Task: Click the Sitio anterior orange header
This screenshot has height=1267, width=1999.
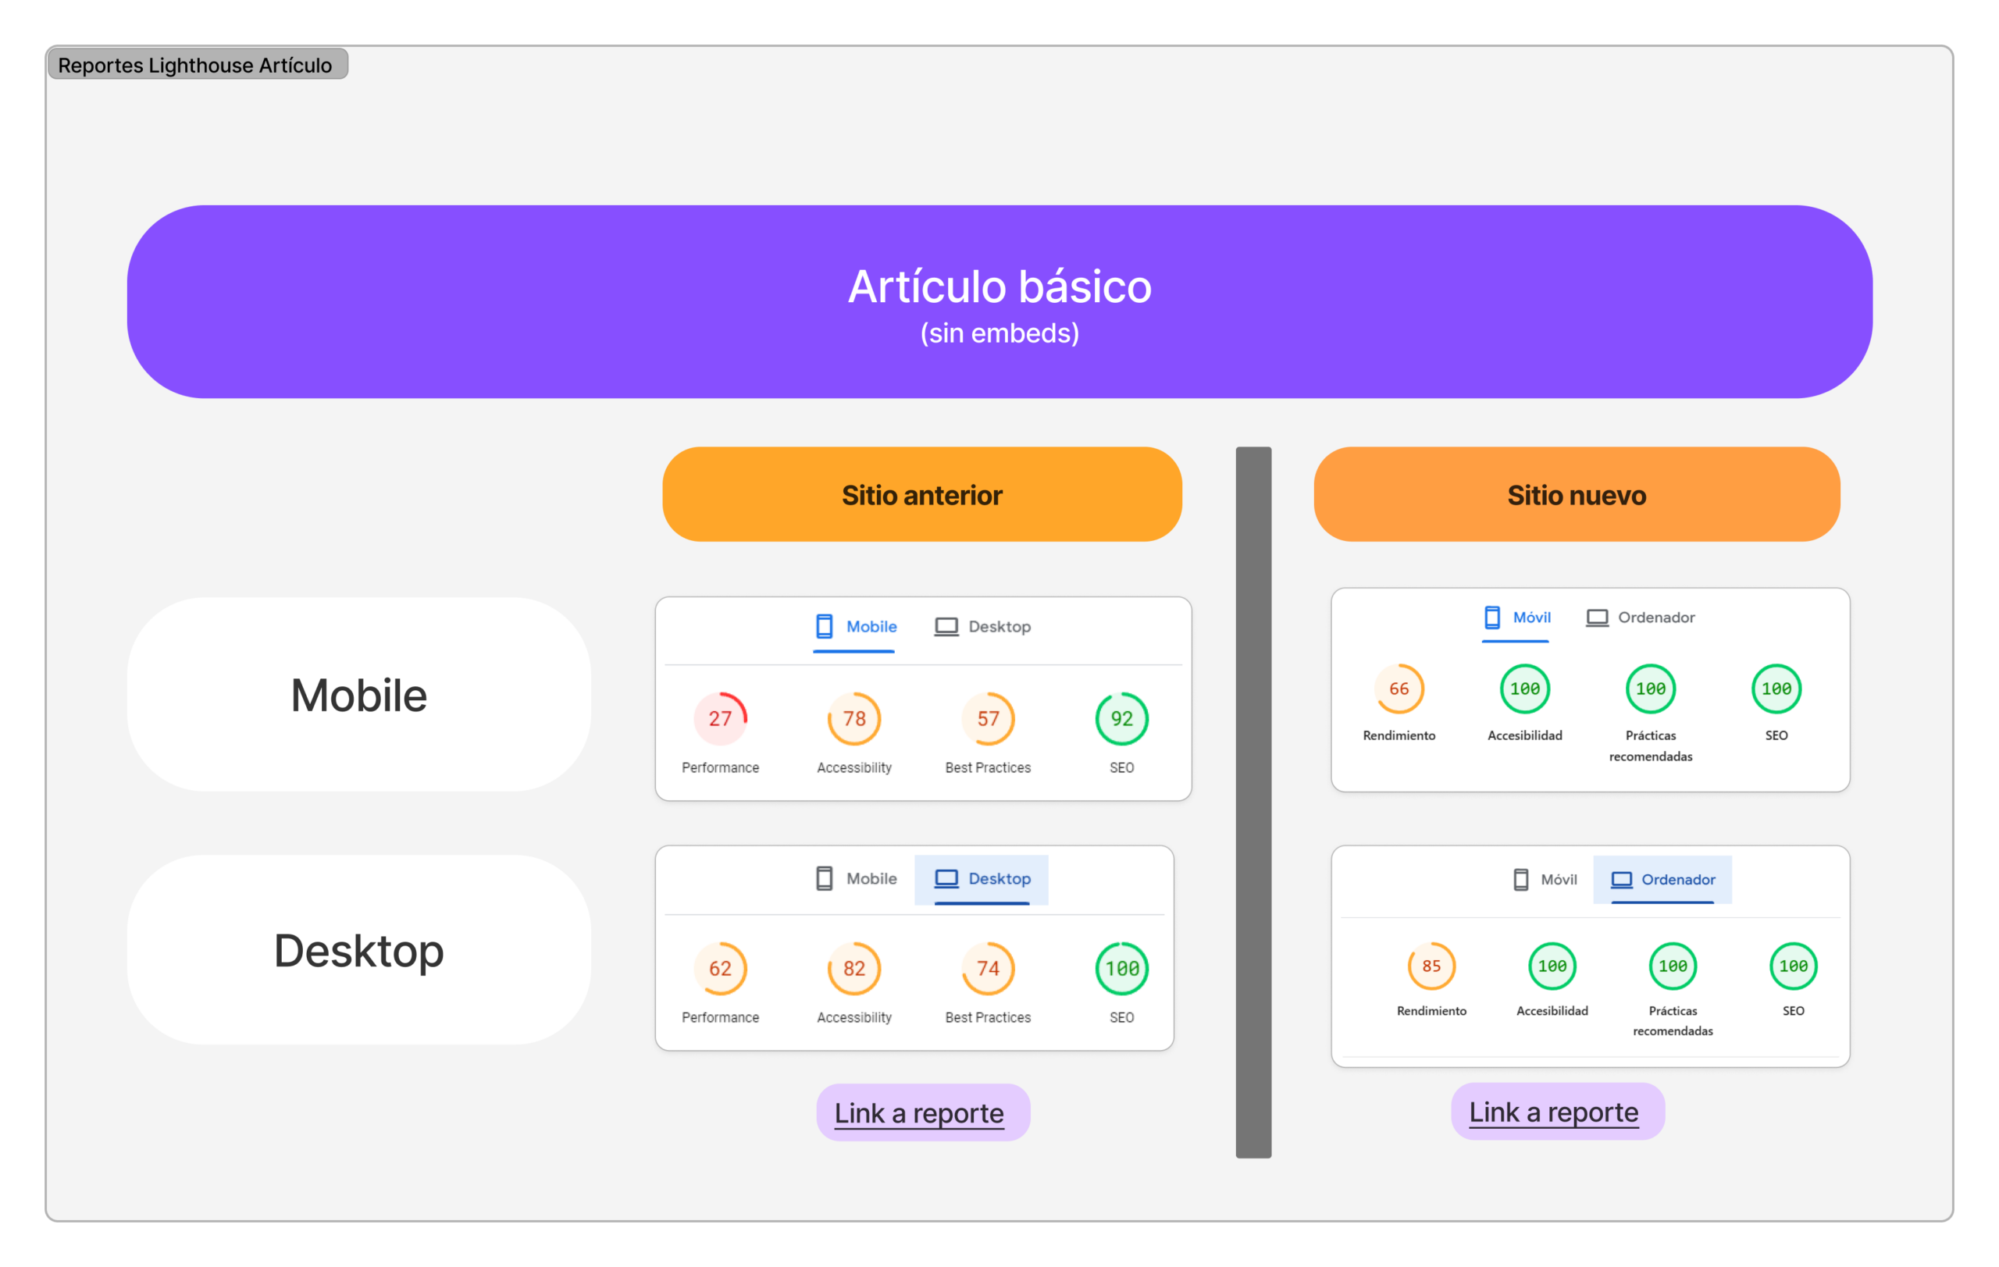Action: click(921, 496)
